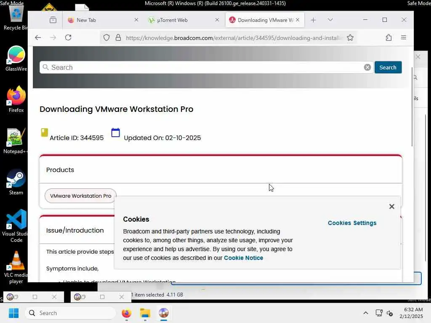This screenshot has width=431, height=323.
Task: Click the Article ID: 344595 text
Action: point(77,138)
